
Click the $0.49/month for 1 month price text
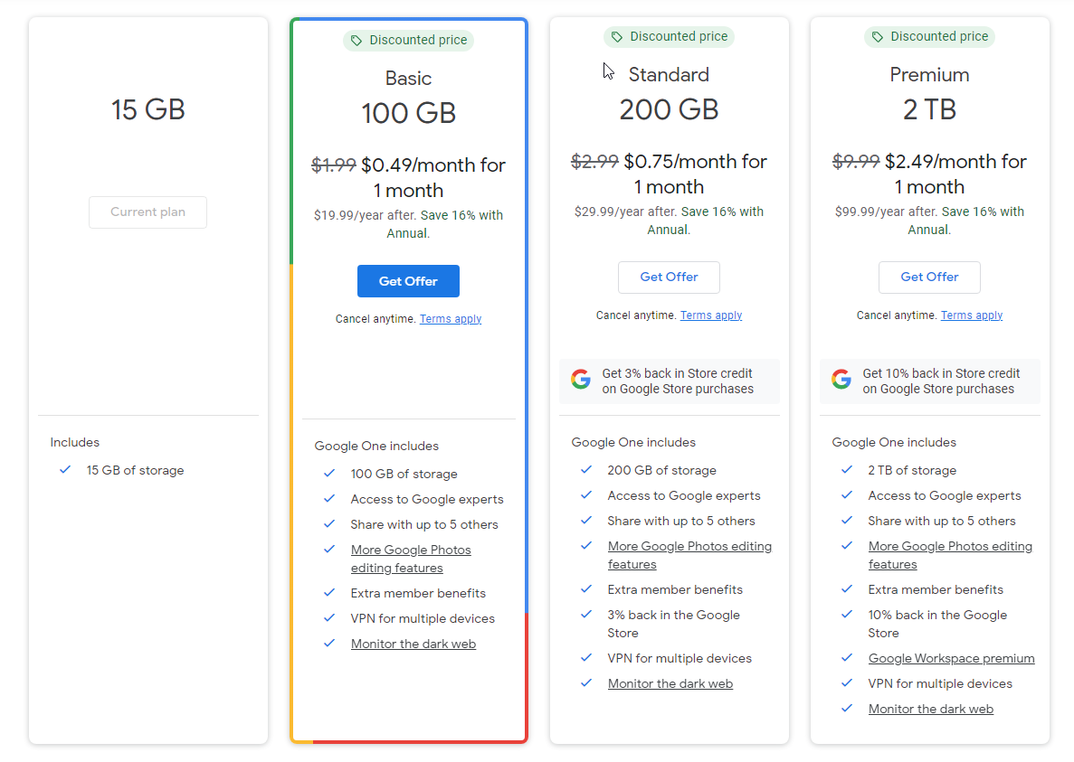pyautogui.click(x=432, y=178)
